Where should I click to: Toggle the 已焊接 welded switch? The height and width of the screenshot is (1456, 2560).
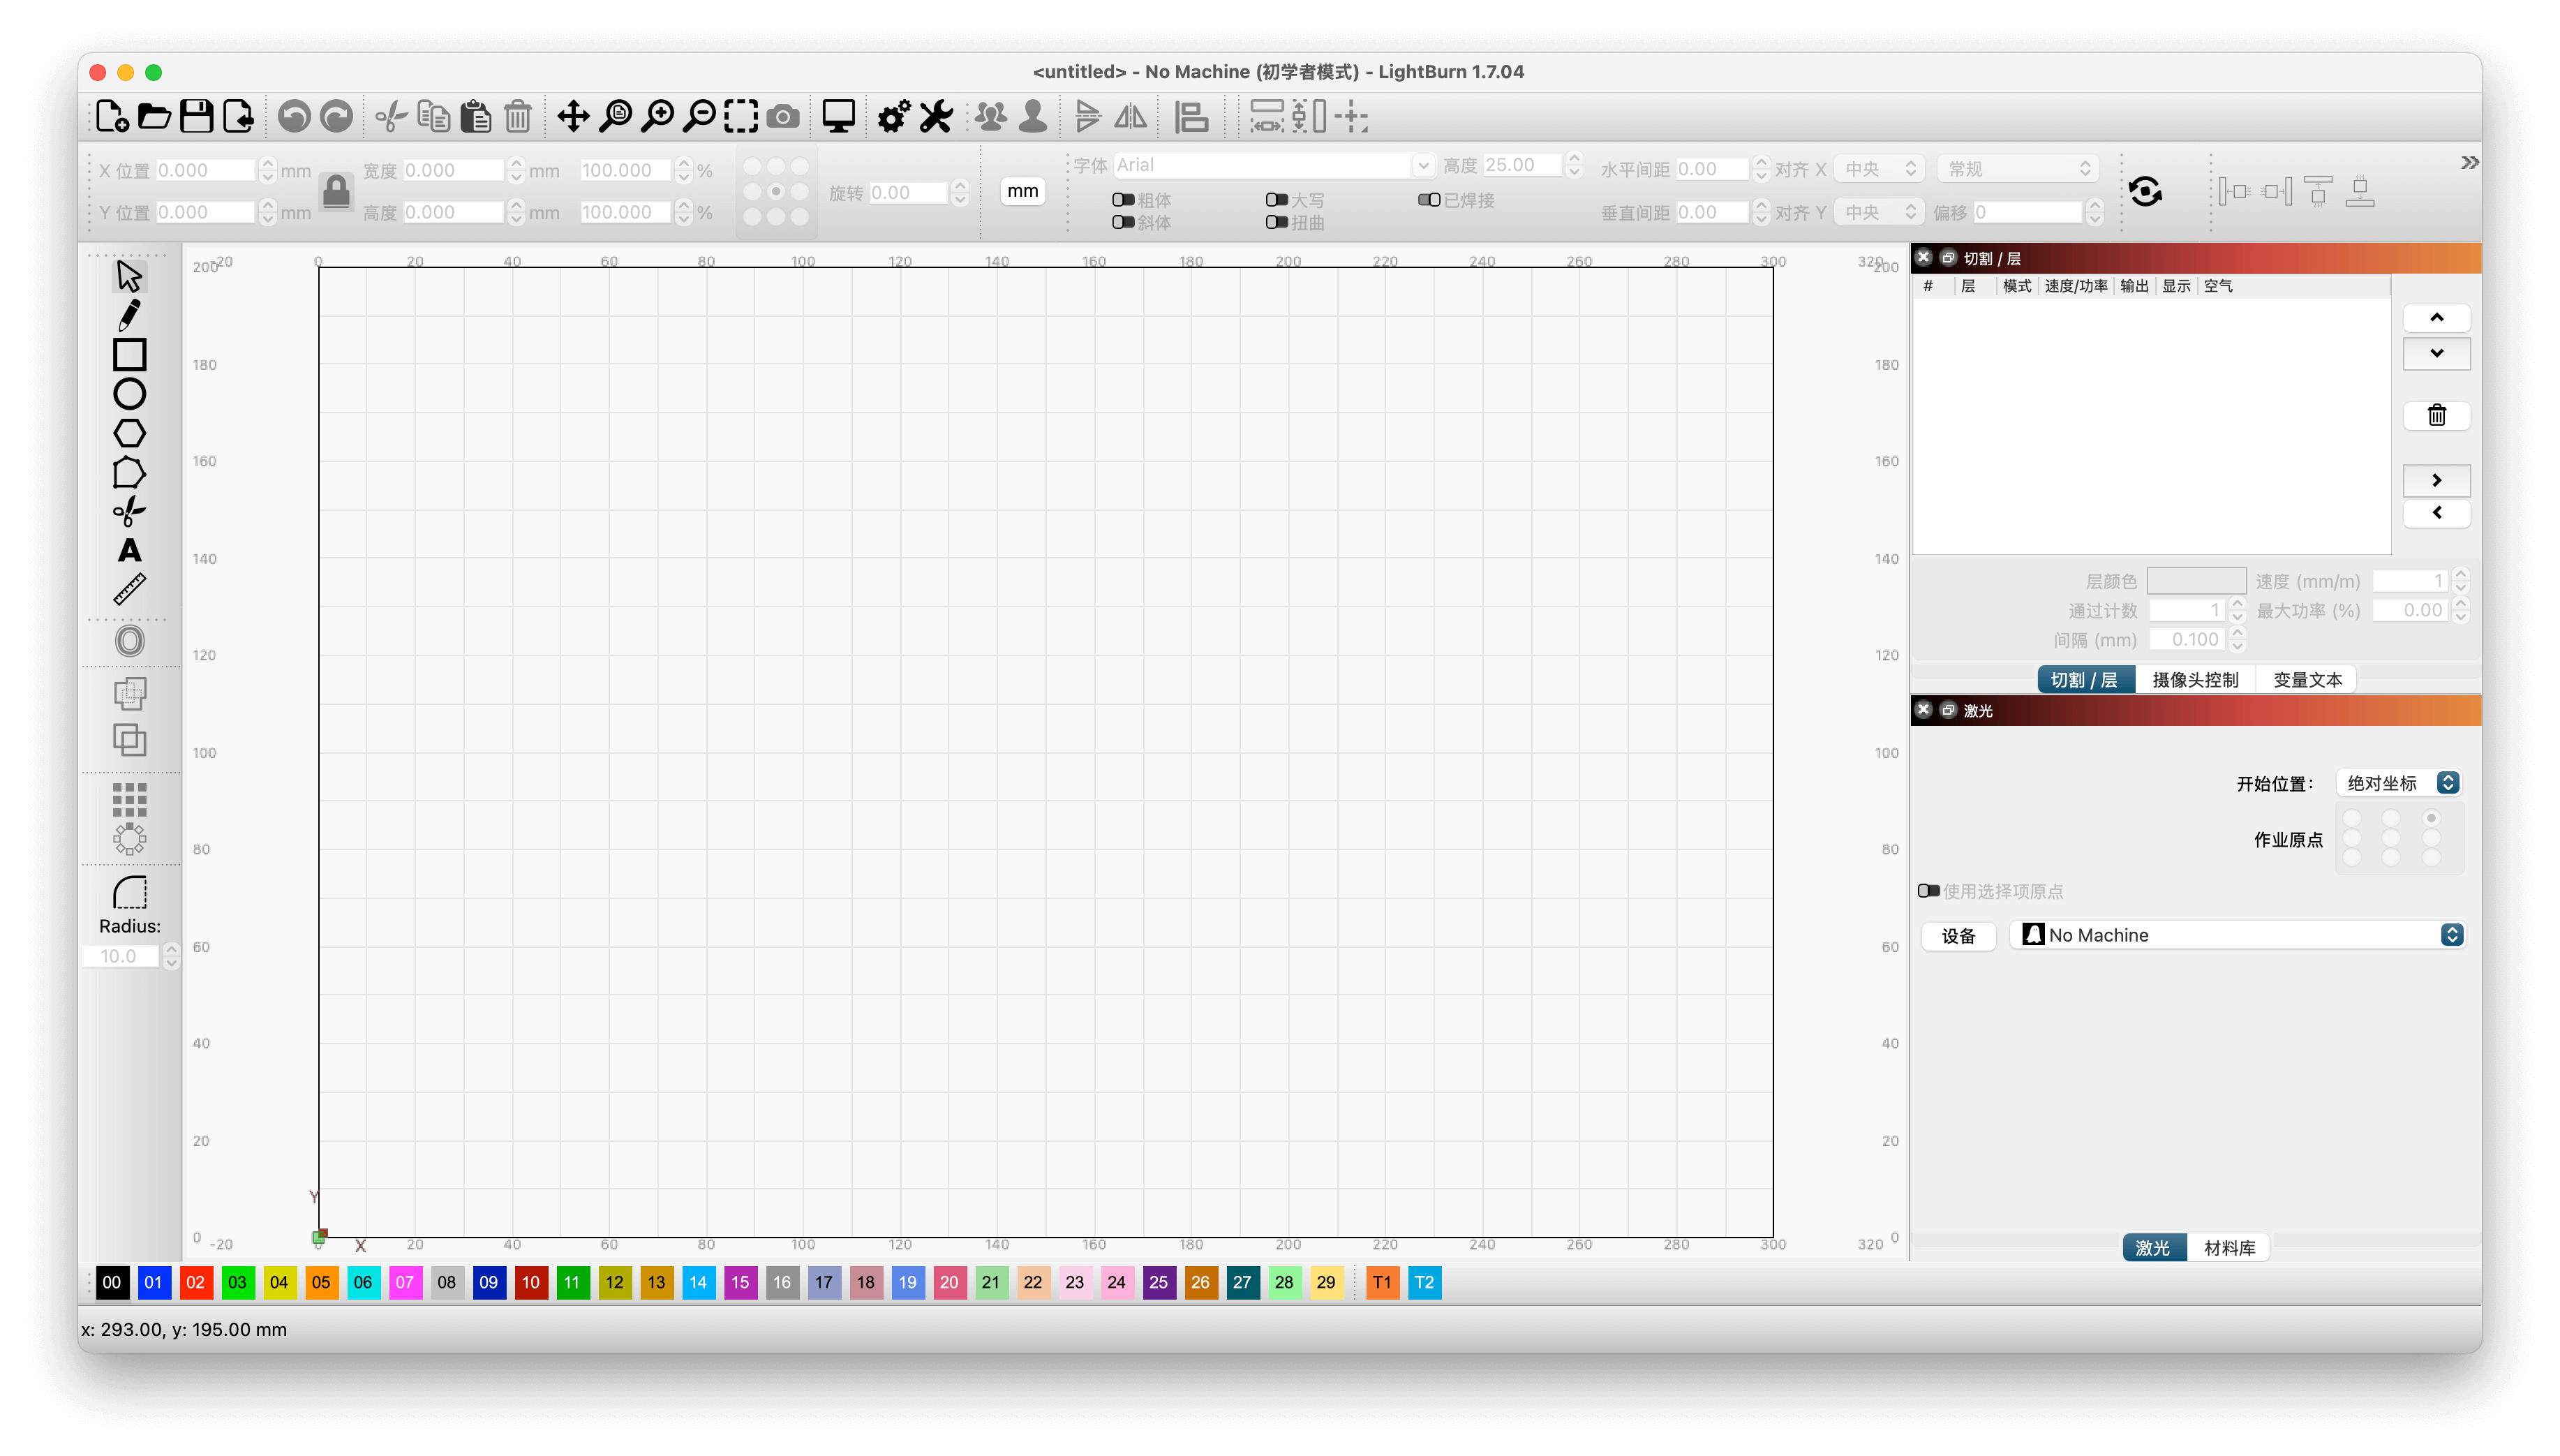[x=1429, y=200]
